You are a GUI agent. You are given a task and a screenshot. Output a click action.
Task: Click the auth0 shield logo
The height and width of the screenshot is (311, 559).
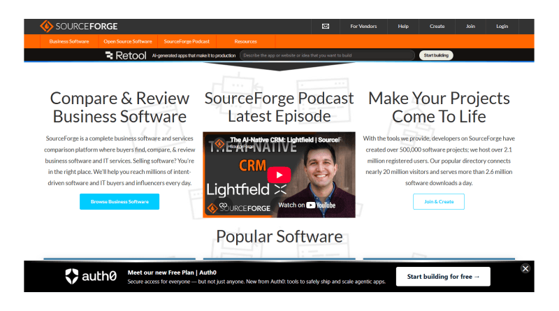pyautogui.click(x=72, y=276)
